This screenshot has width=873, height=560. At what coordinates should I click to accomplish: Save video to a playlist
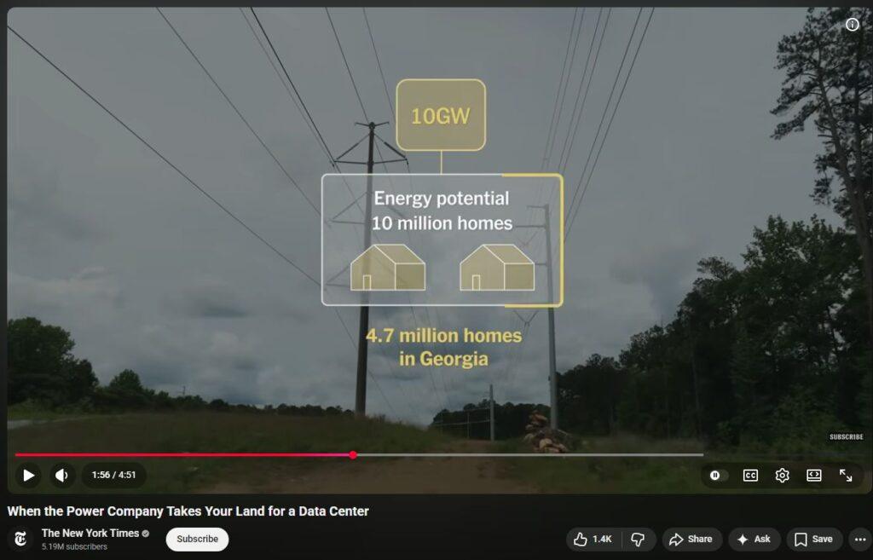coord(814,539)
